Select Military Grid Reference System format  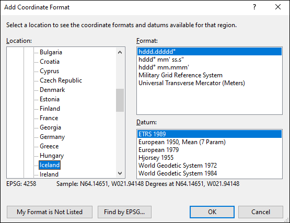click(210, 75)
